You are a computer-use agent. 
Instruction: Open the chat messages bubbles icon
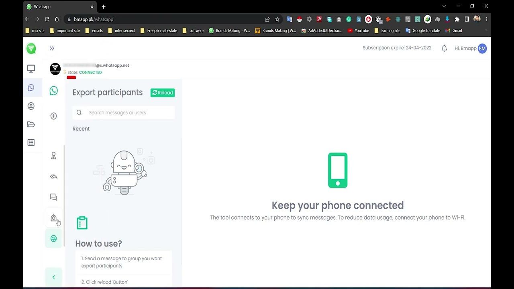(53, 197)
